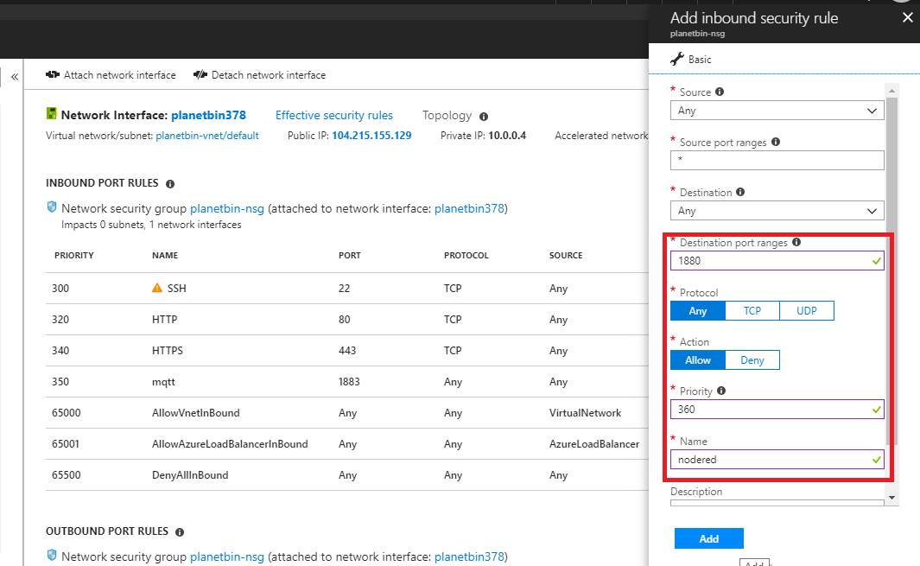This screenshot has width=920, height=566.
Task: Click priority value 65500
Action: (x=67, y=475)
